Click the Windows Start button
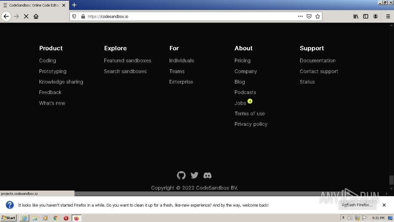This screenshot has height=222, width=394. 9,218
